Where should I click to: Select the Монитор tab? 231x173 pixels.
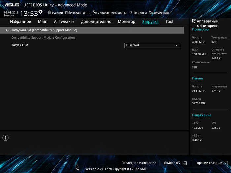click(126, 22)
